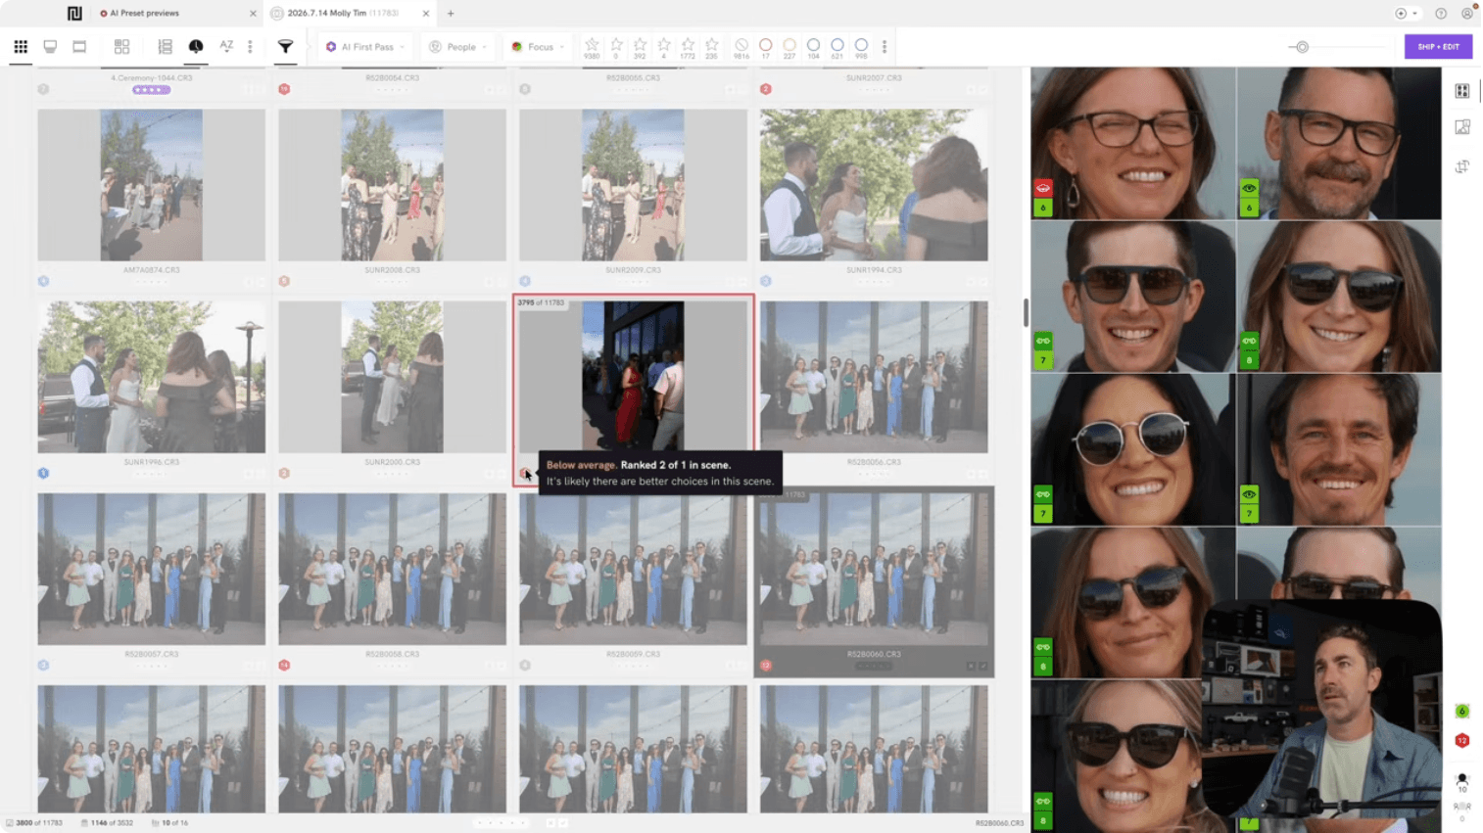Select group photo R52B0060.CR3
Viewport: 1483px width, 833px height.
[x=874, y=569]
